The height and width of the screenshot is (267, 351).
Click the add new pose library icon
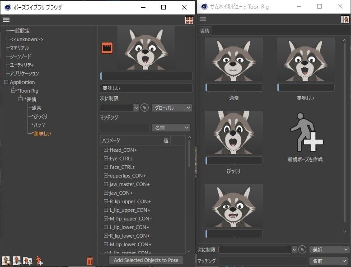point(17,261)
